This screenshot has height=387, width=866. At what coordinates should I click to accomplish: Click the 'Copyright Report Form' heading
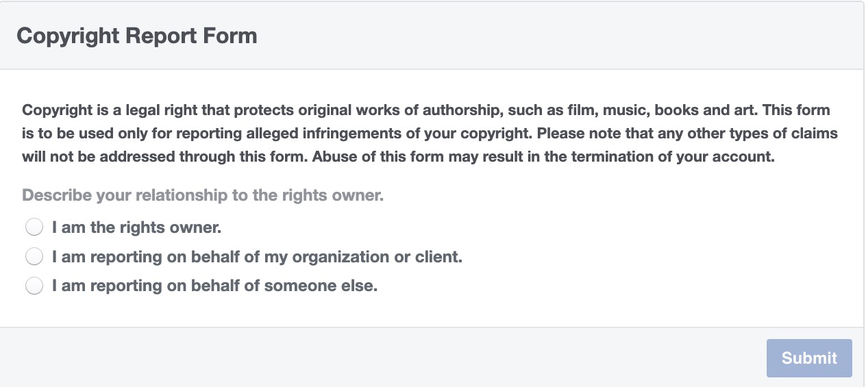(x=137, y=36)
